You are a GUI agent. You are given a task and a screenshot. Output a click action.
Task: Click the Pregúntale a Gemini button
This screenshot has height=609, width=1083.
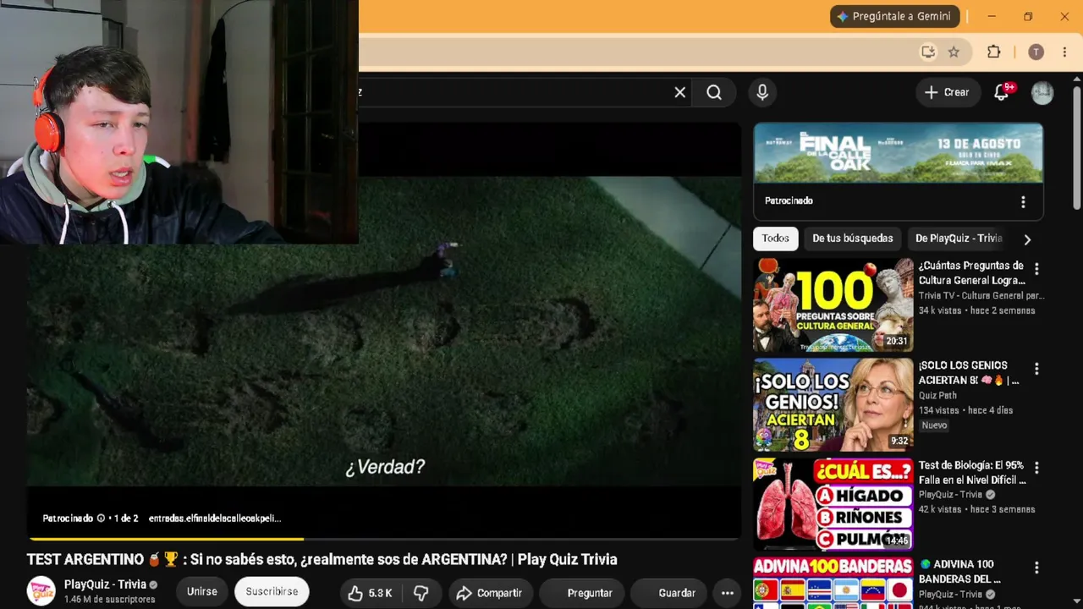click(x=894, y=16)
